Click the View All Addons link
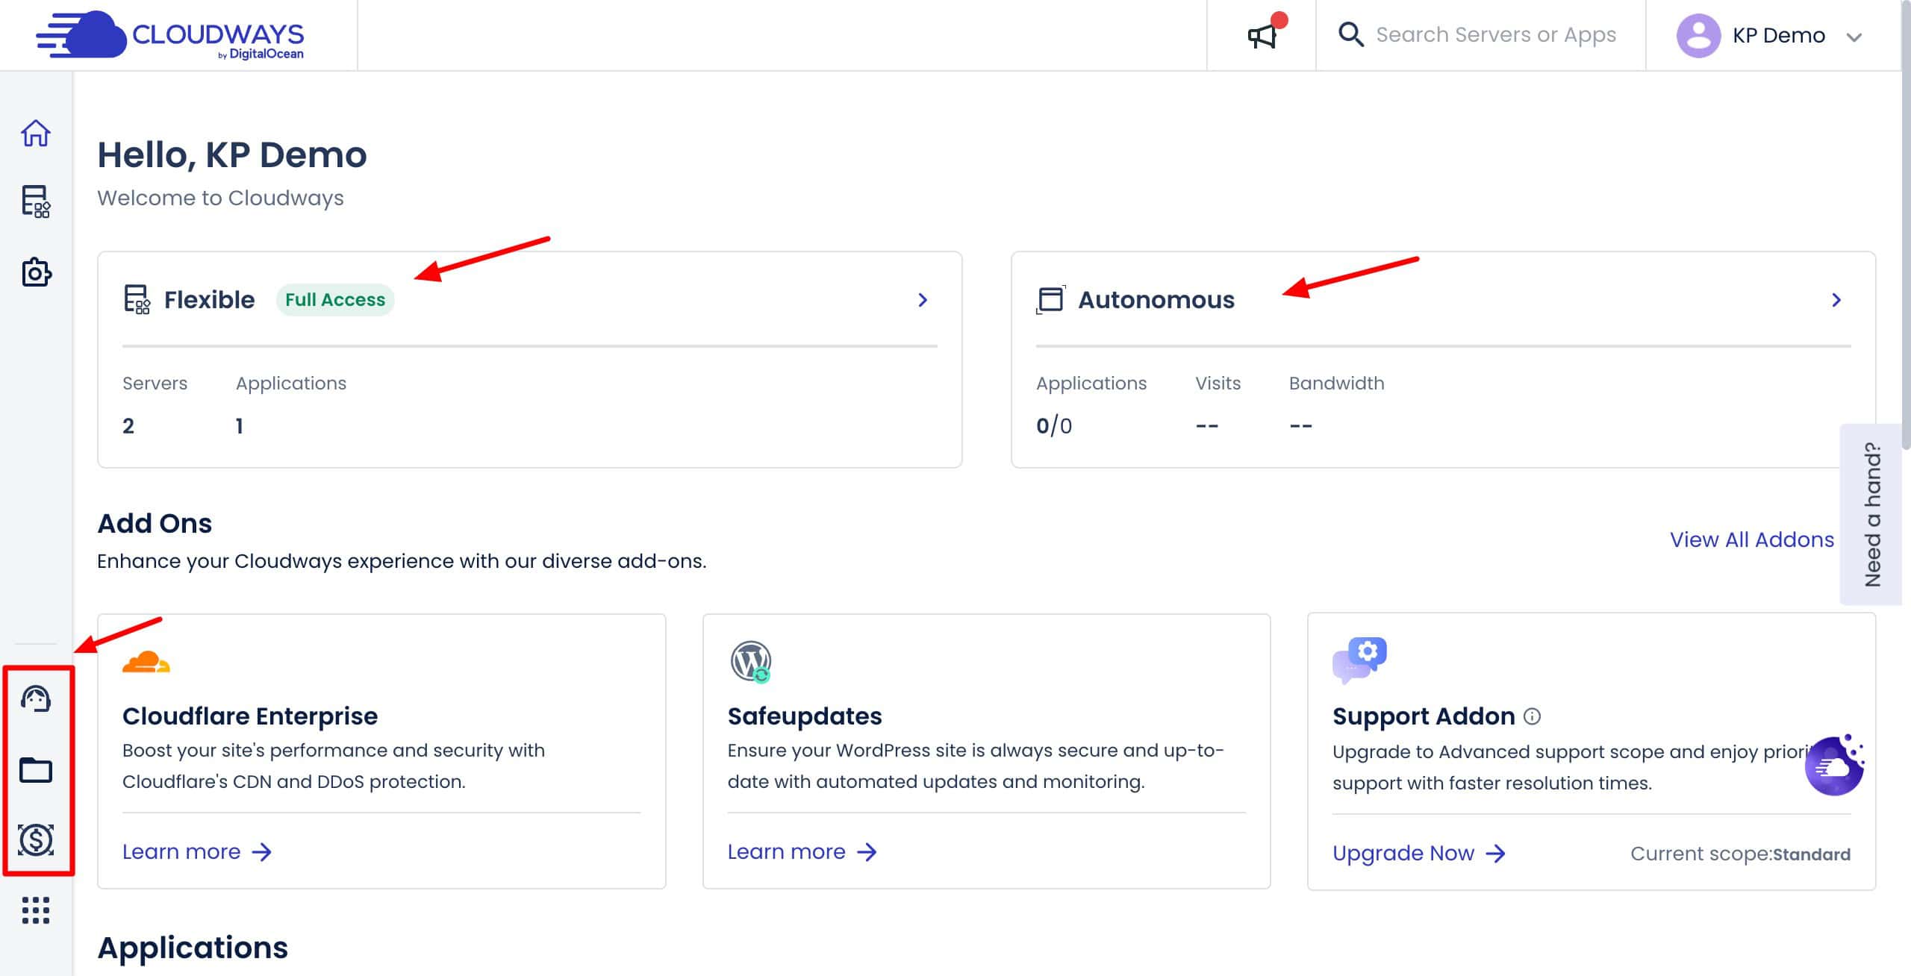This screenshot has width=1911, height=976. 1751,539
